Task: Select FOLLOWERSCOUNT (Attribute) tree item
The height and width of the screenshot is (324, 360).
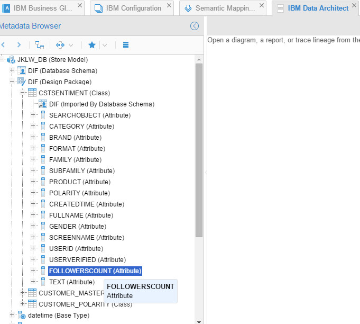Action: click(95, 271)
